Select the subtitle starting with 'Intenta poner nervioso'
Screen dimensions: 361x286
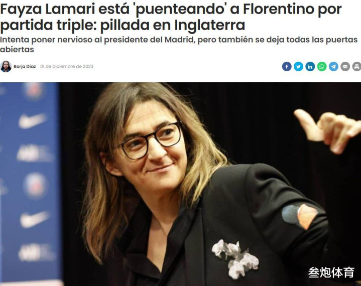[179, 45]
